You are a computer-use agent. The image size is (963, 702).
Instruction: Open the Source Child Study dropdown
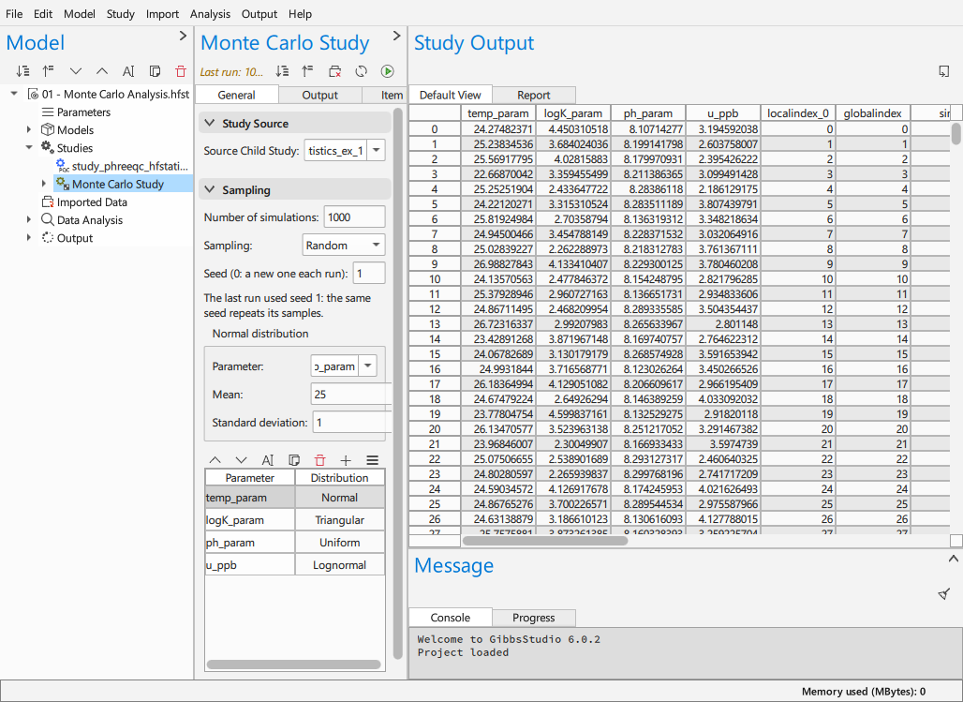tap(377, 151)
